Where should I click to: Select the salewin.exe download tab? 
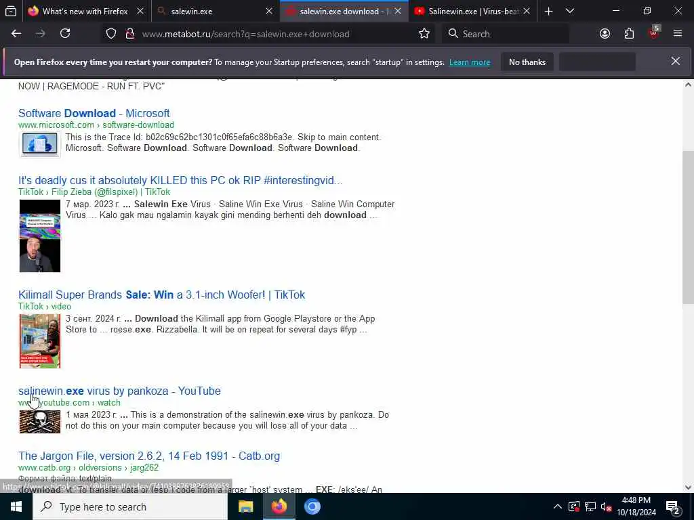(344, 11)
